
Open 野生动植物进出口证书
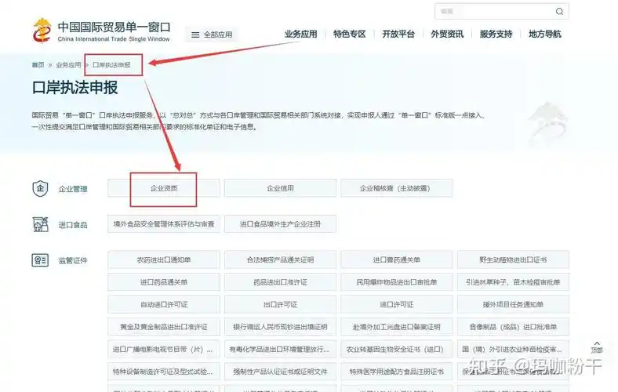(513, 260)
